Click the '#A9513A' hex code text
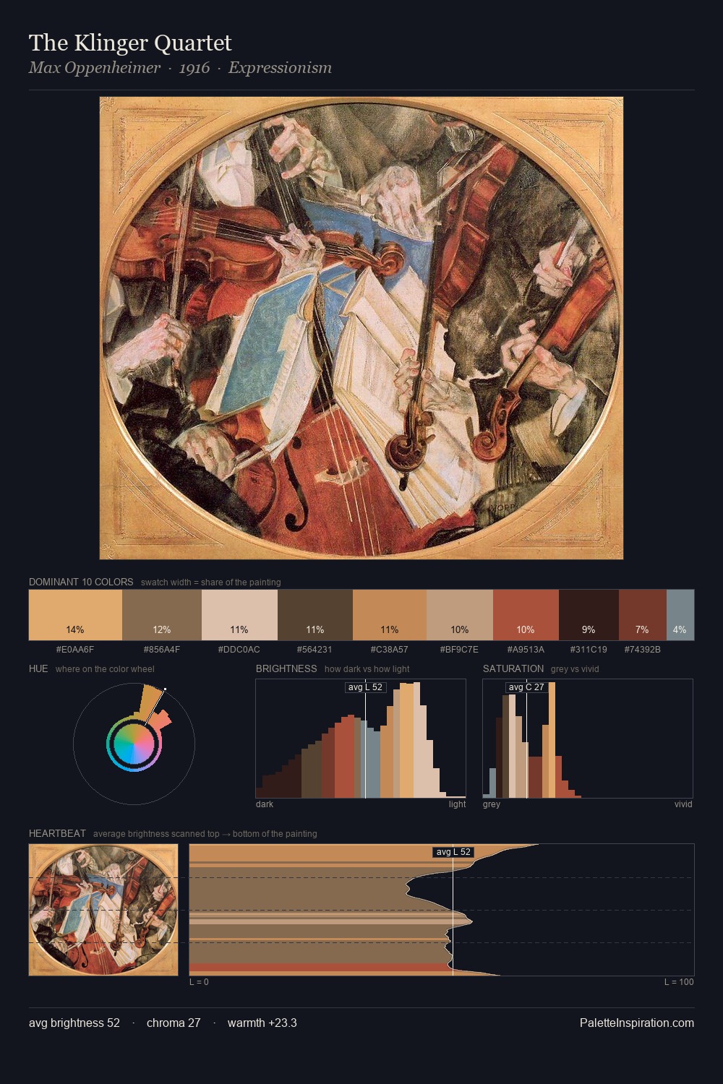This screenshot has width=723, height=1084. tap(526, 649)
